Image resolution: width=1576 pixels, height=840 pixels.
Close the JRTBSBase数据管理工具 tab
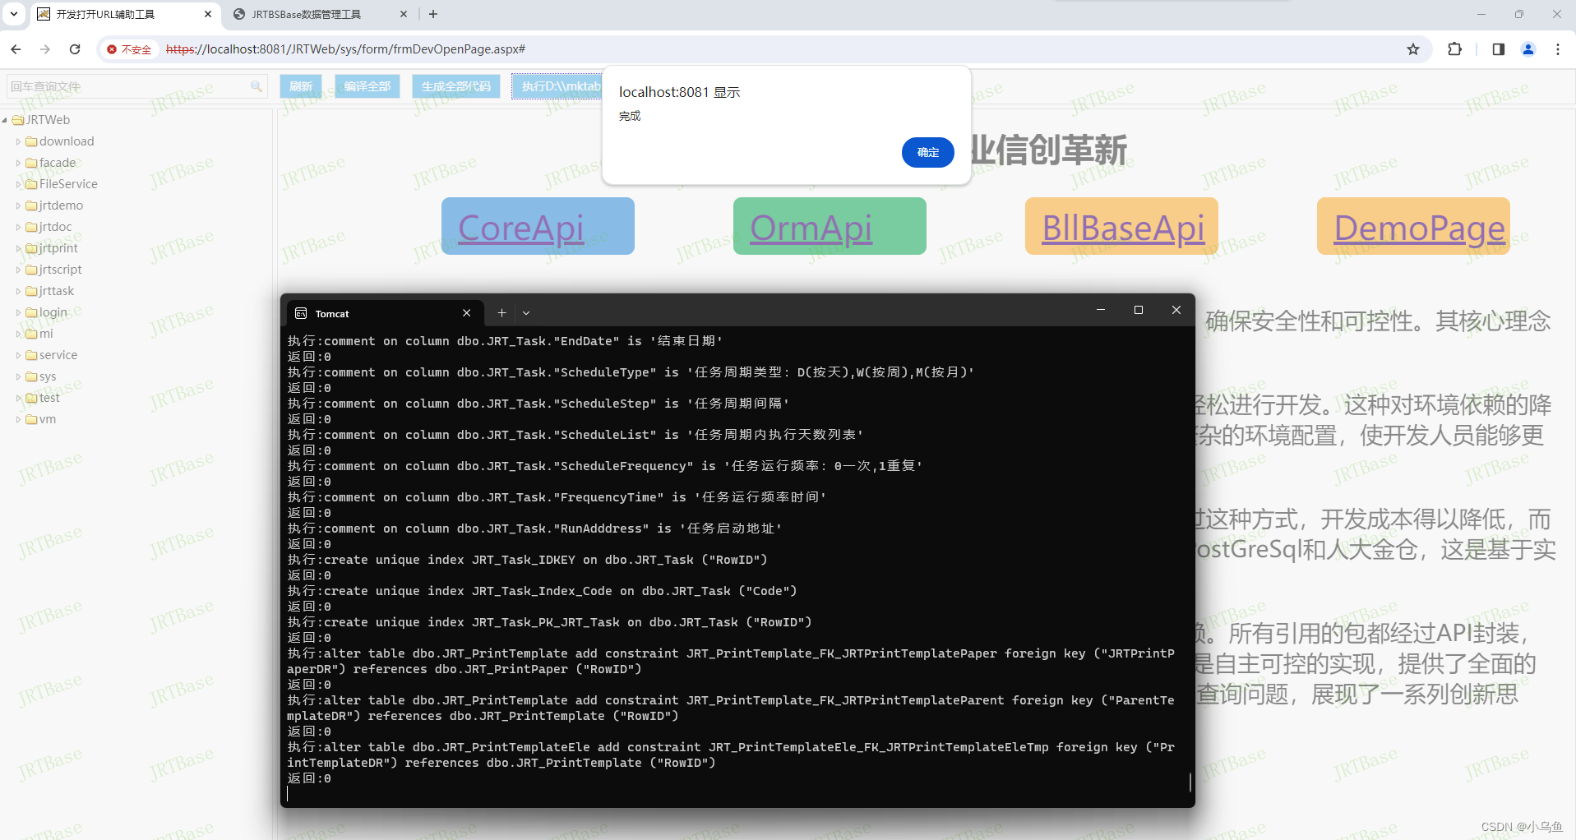coord(404,14)
